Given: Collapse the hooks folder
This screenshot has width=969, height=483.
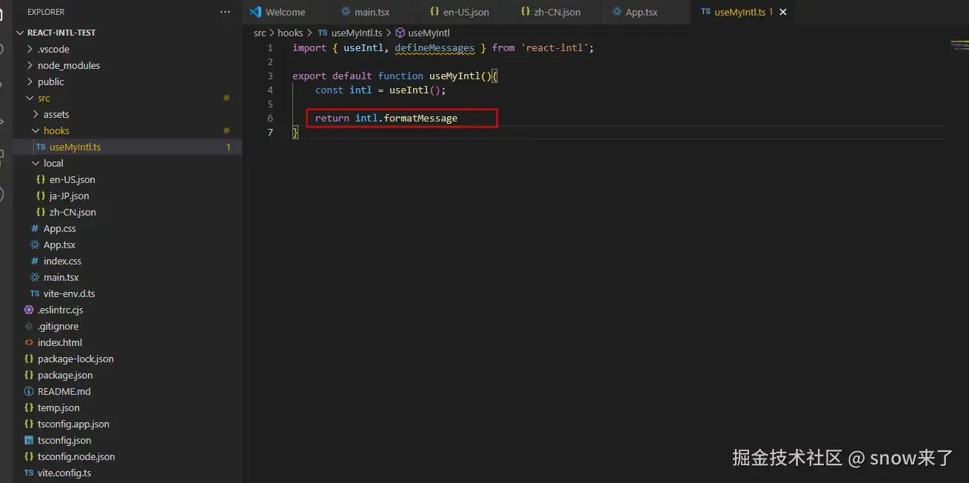Looking at the screenshot, I should point(36,130).
